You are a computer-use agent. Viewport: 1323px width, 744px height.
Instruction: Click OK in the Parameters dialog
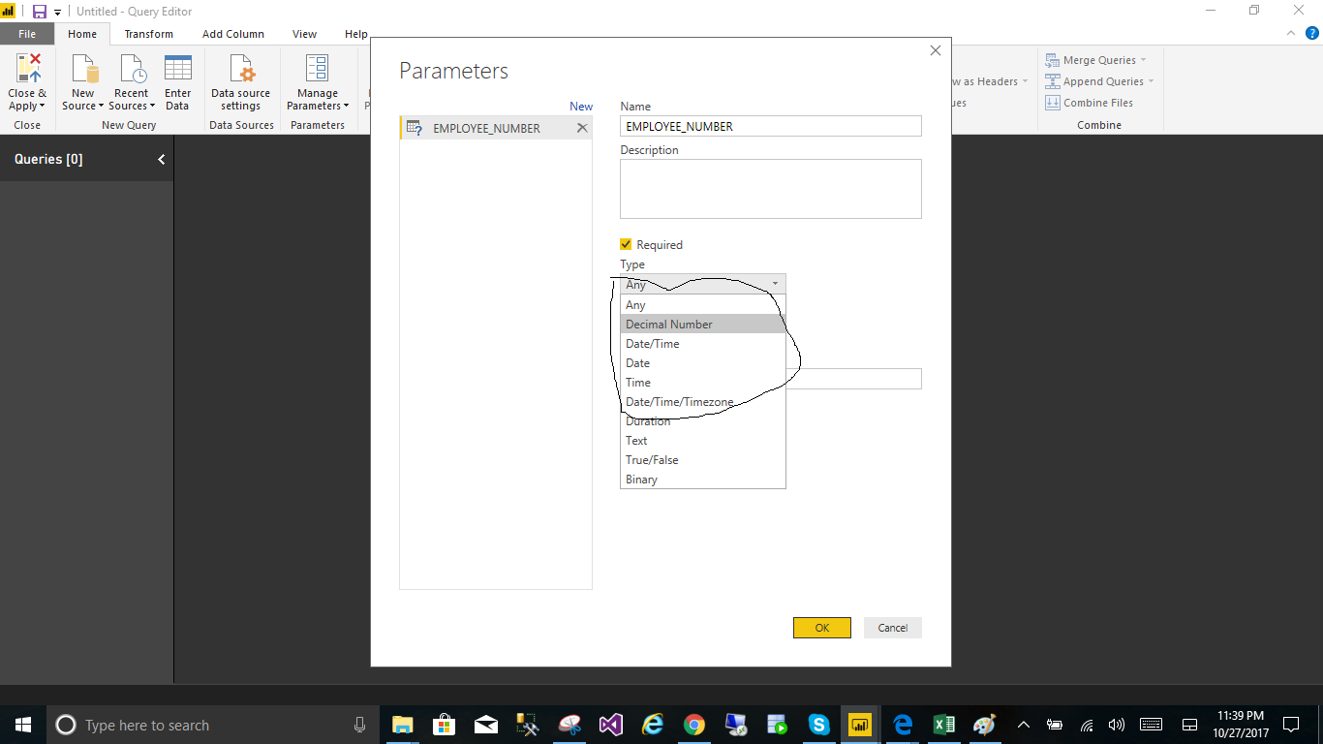click(821, 628)
